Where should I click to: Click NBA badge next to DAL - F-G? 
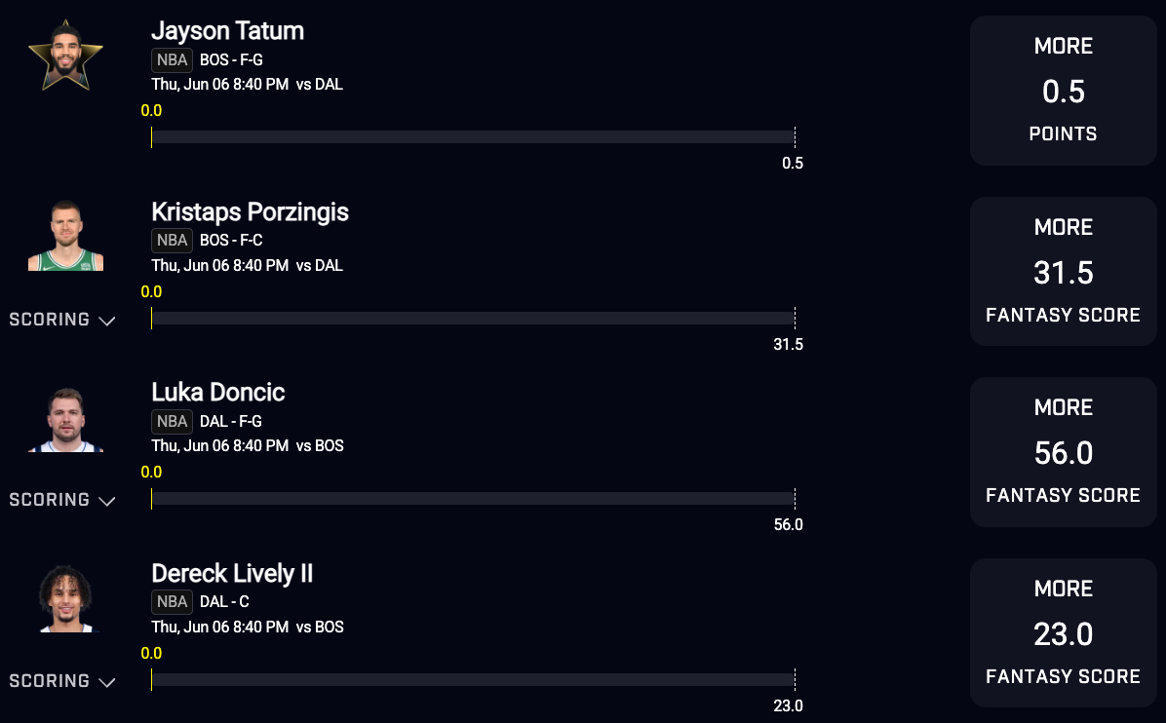[x=172, y=421]
